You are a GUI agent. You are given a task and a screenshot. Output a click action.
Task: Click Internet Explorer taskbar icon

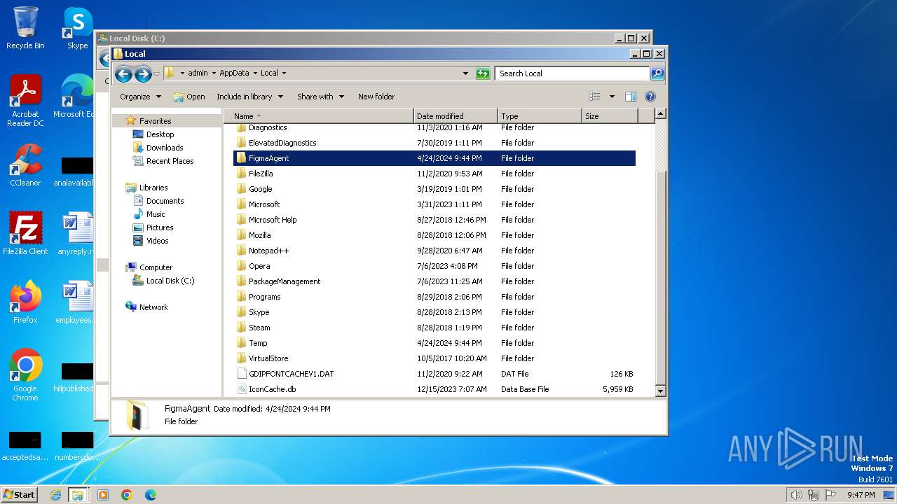tap(55, 495)
